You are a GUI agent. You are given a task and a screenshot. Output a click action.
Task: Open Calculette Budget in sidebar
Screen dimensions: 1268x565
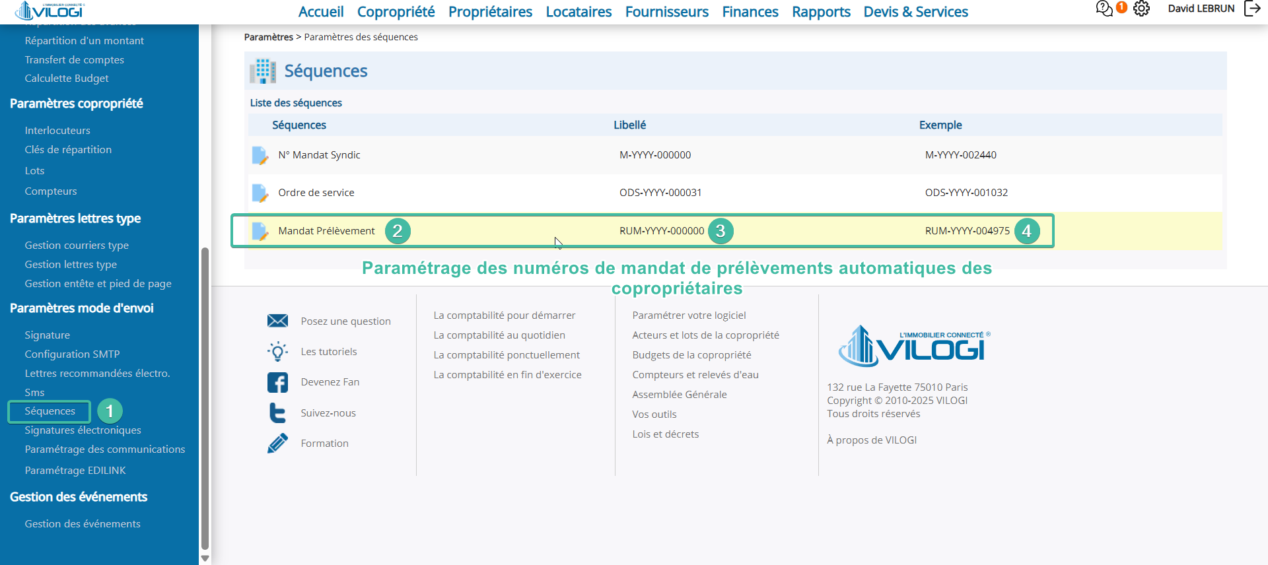point(67,79)
